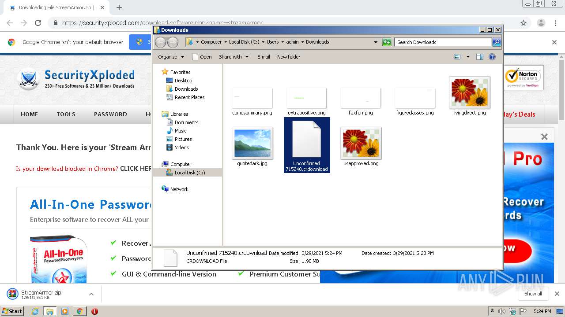Click the SecurityXploded logo
This screenshot has width=565, height=317.
(76, 79)
